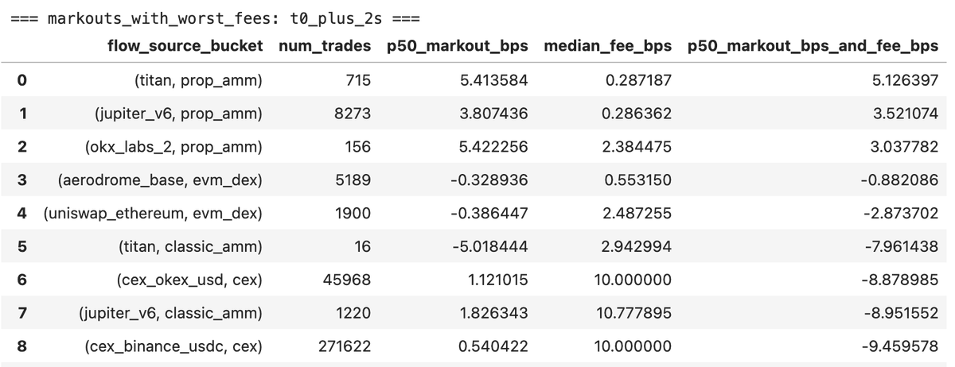955x367 pixels.
Task: Select cell (uniswap_ethereum, evm_dex)
Action: (x=153, y=214)
